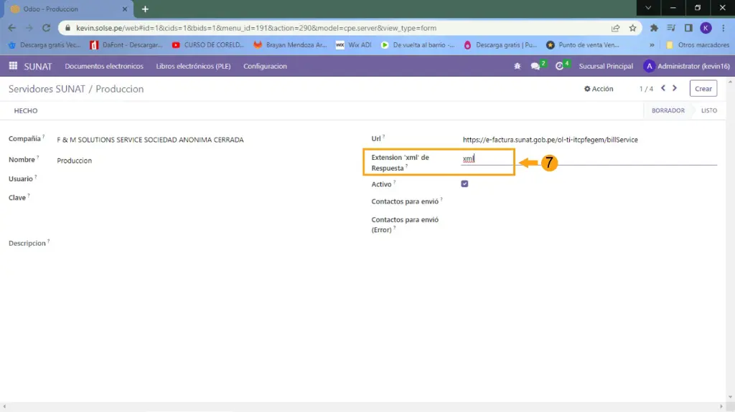Open a new browser tab
Image resolution: width=735 pixels, height=412 pixels.
coord(145,9)
